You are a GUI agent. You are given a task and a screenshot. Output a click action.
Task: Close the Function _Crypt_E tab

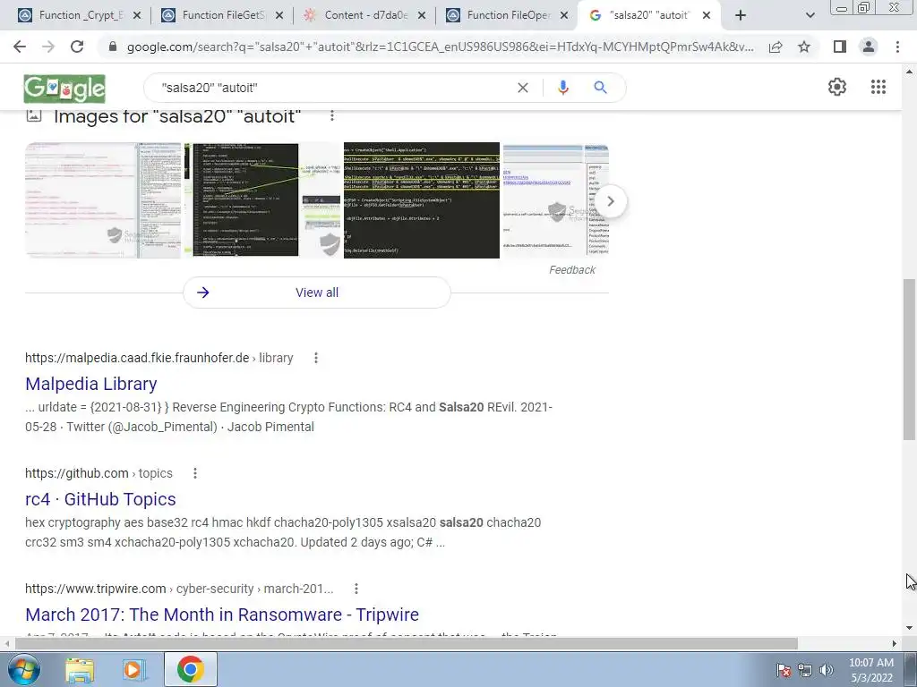click(137, 16)
